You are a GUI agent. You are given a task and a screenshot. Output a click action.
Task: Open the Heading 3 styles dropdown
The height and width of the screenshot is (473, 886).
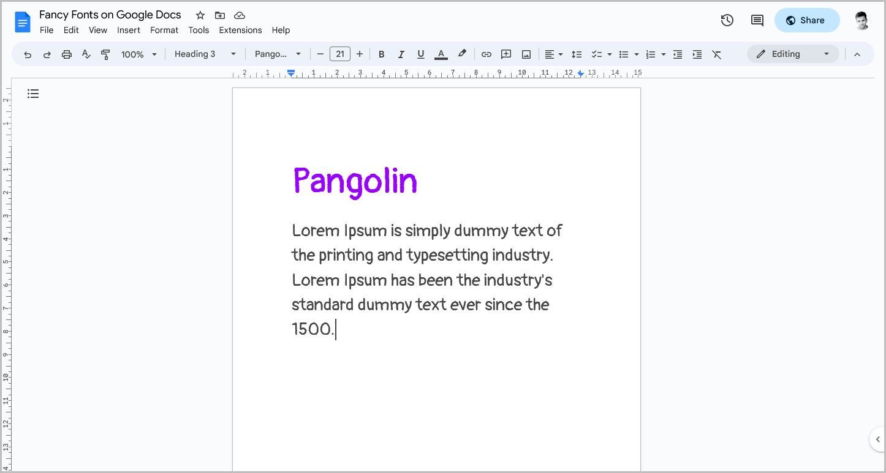coord(205,54)
